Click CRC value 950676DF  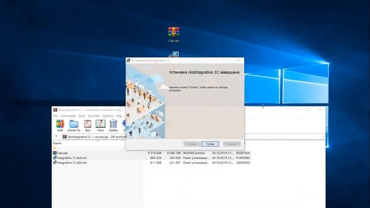coord(243,153)
